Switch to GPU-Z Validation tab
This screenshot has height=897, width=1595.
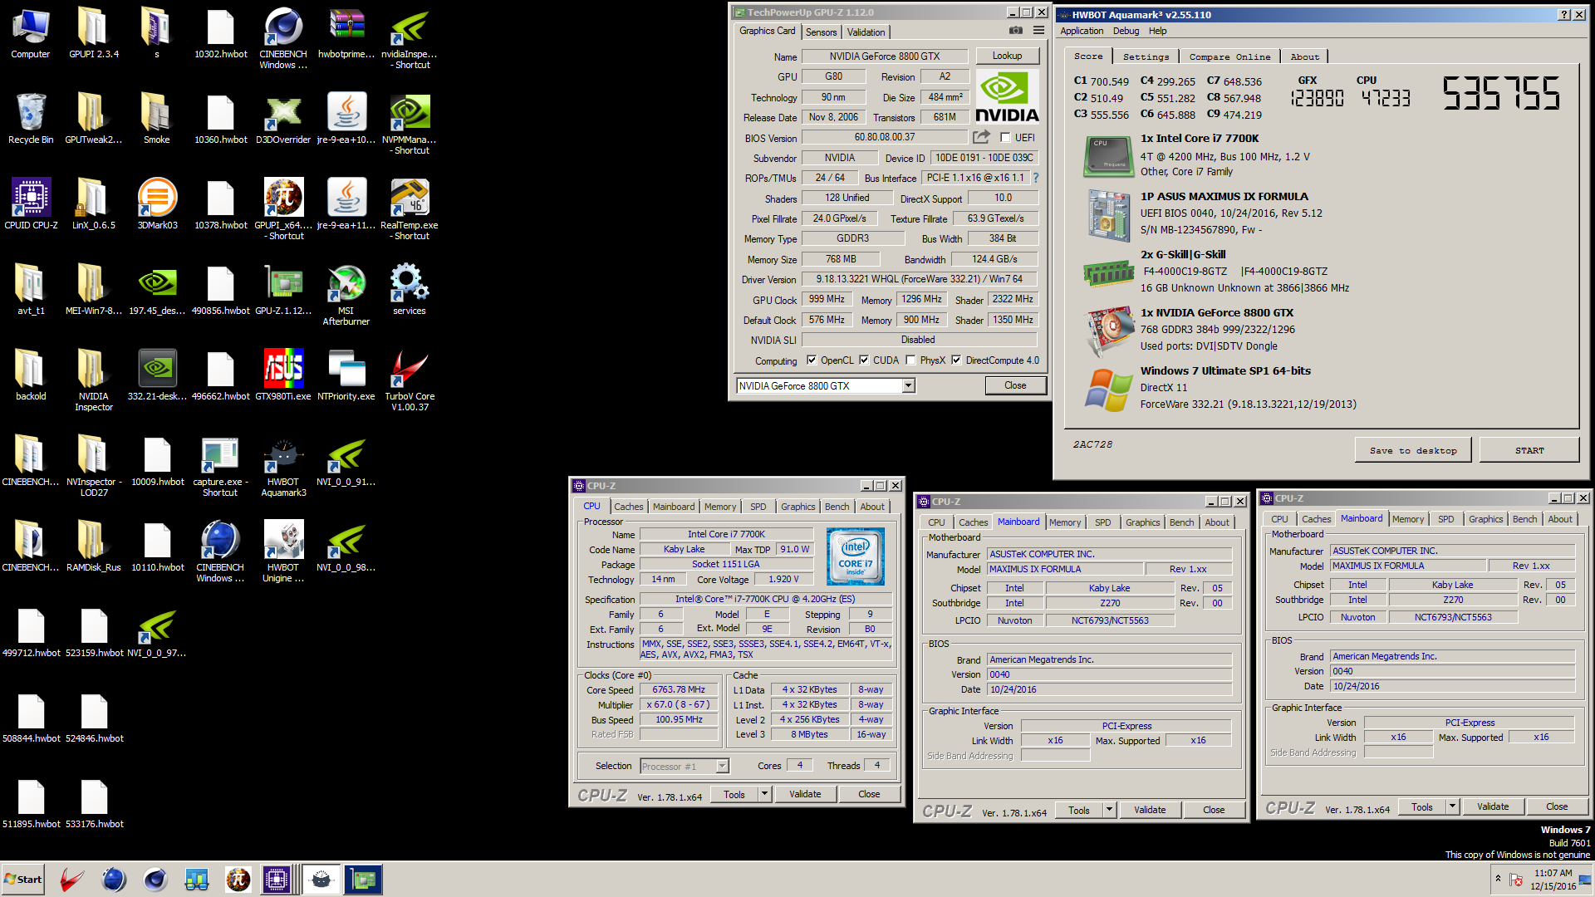866,32
